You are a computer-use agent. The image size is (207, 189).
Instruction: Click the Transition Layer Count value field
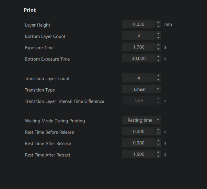pos(139,78)
